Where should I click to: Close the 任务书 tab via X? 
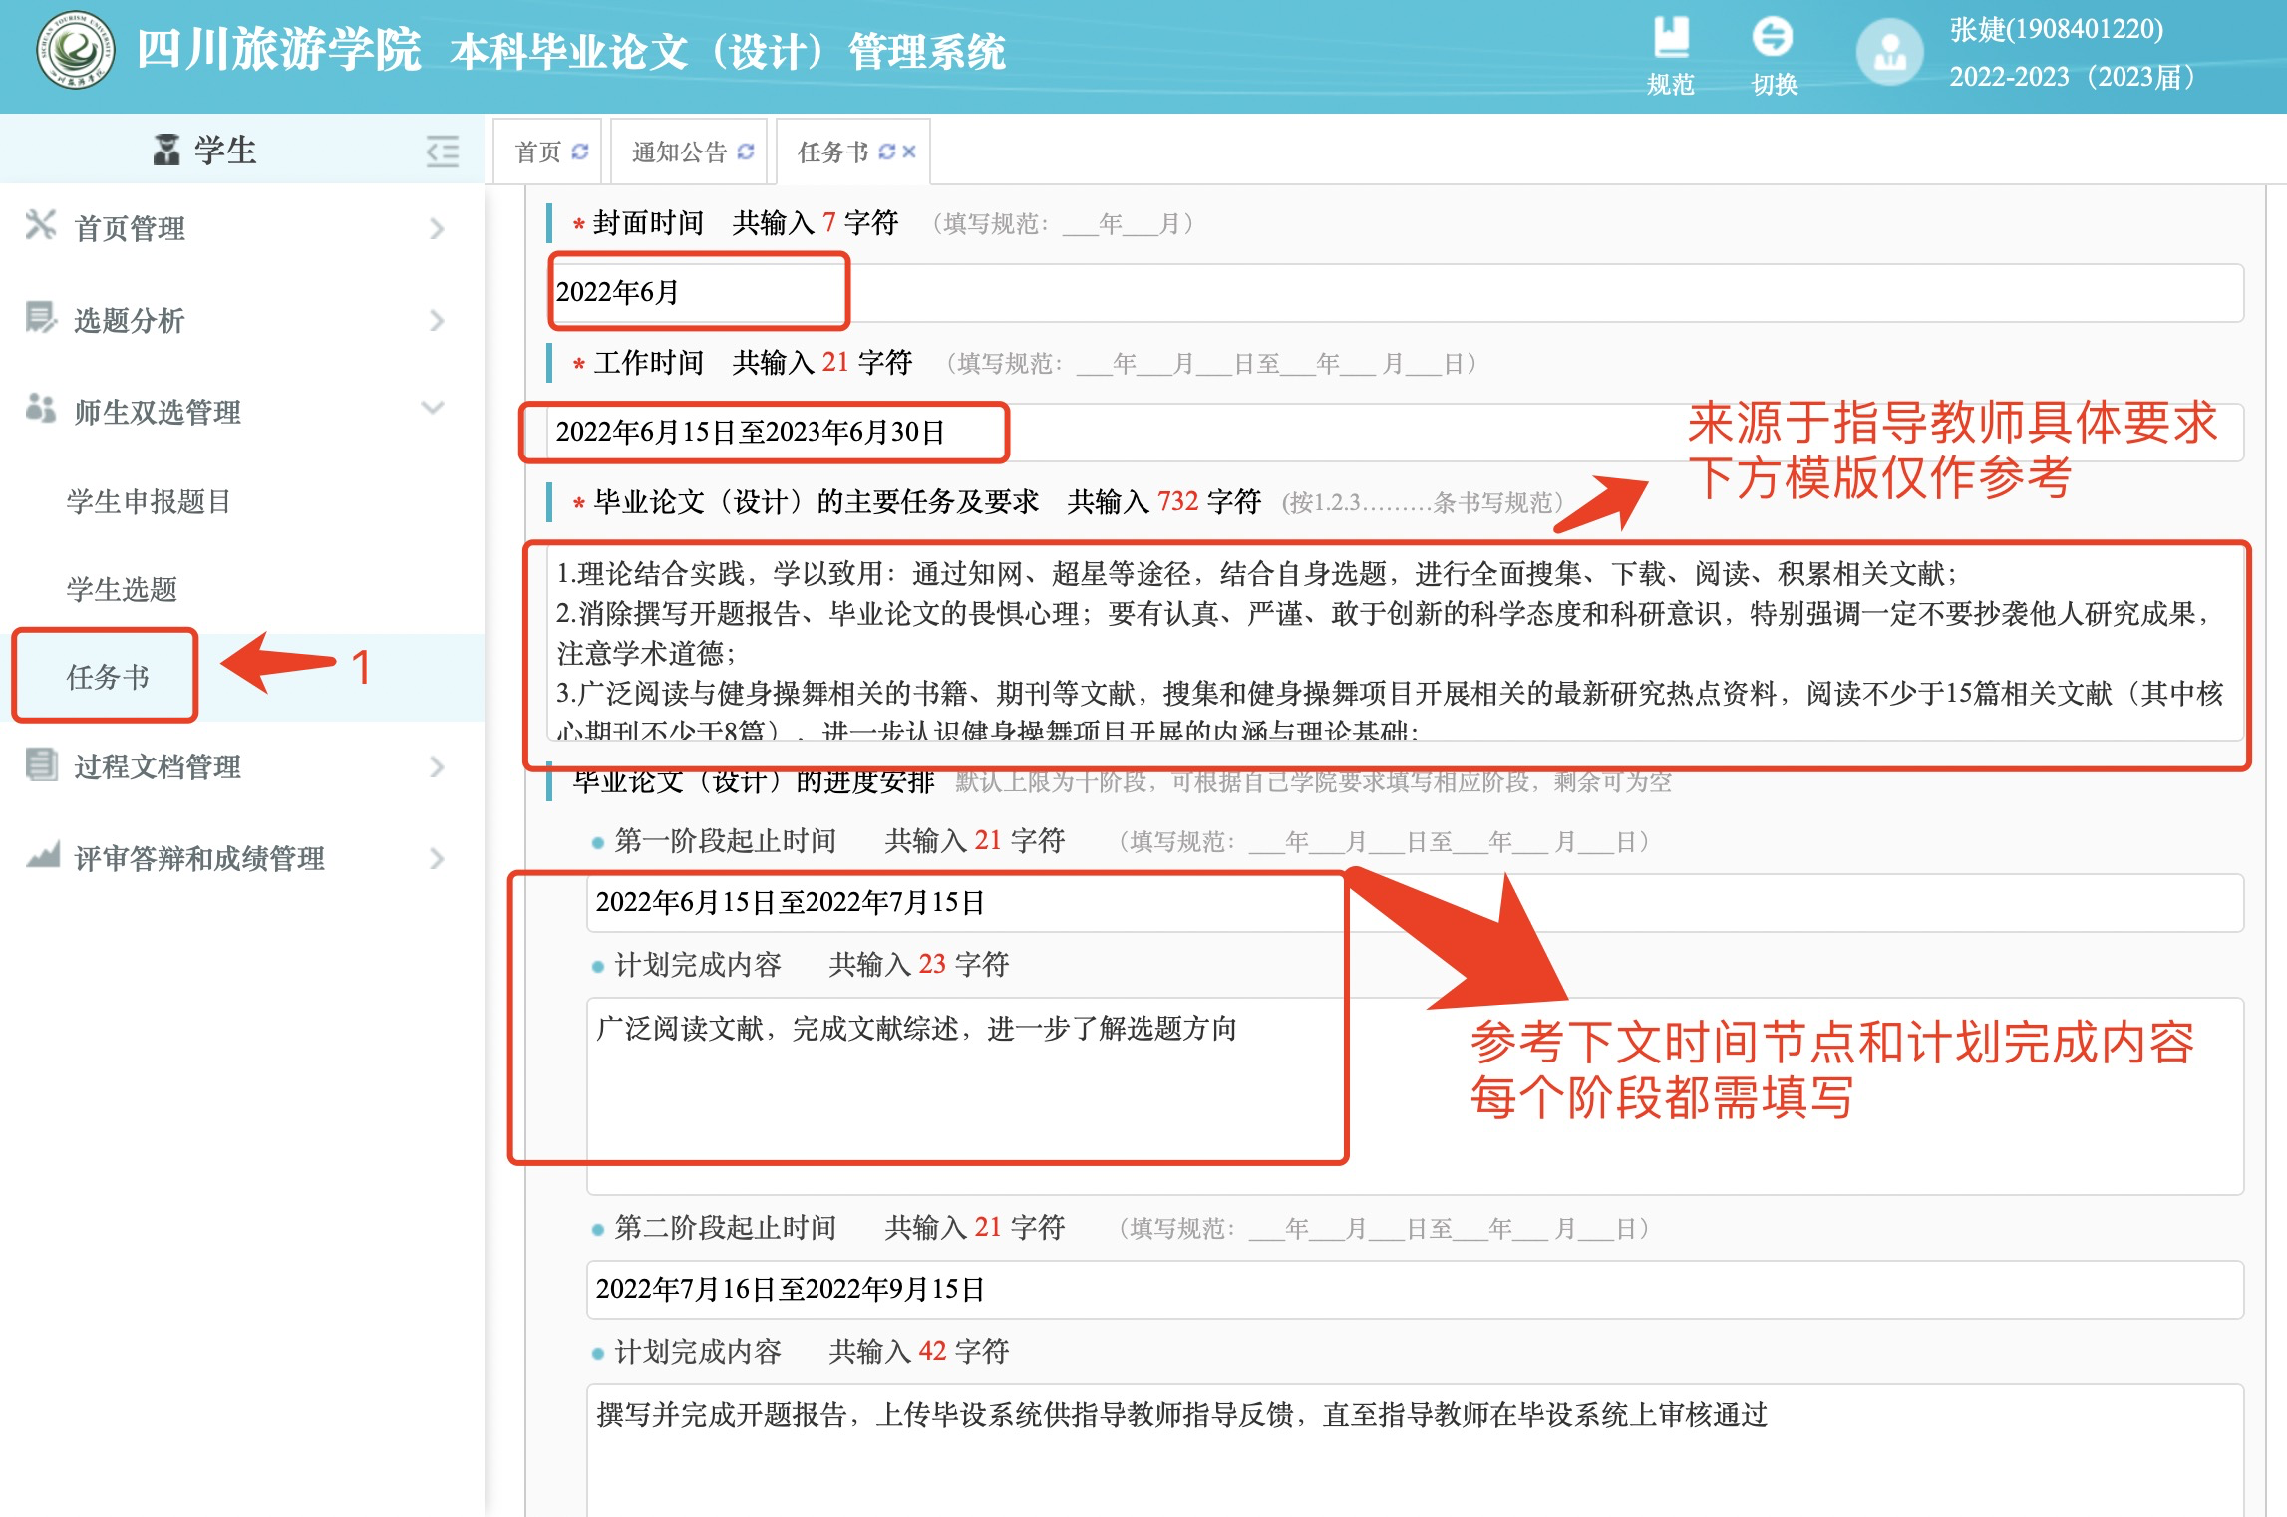pos(909,152)
